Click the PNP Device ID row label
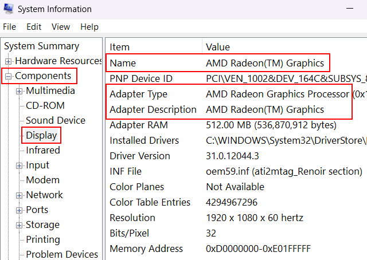This screenshot has height=260, width=367. point(141,78)
